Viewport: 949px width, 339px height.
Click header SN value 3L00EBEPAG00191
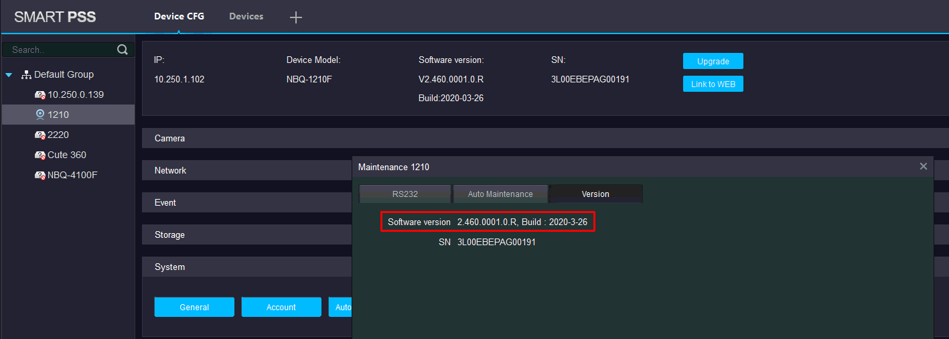(590, 79)
